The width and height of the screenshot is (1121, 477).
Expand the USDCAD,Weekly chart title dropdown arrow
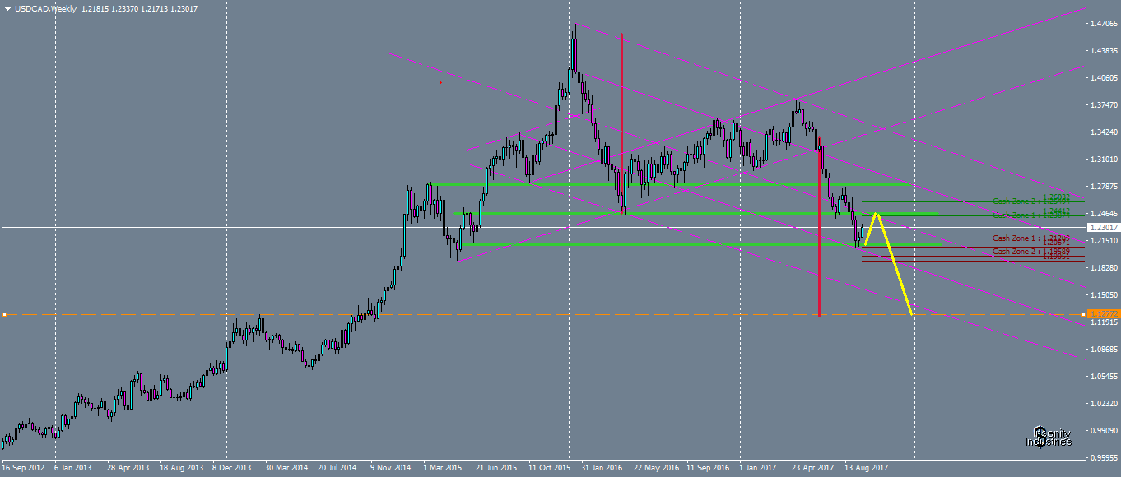[7, 7]
